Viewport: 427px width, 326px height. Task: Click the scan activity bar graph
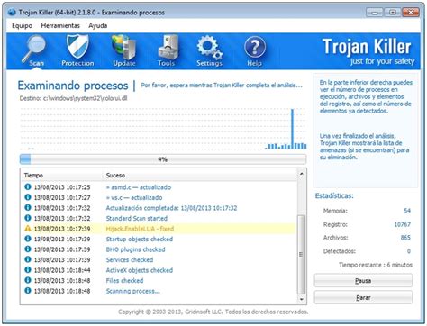[163, 129]
